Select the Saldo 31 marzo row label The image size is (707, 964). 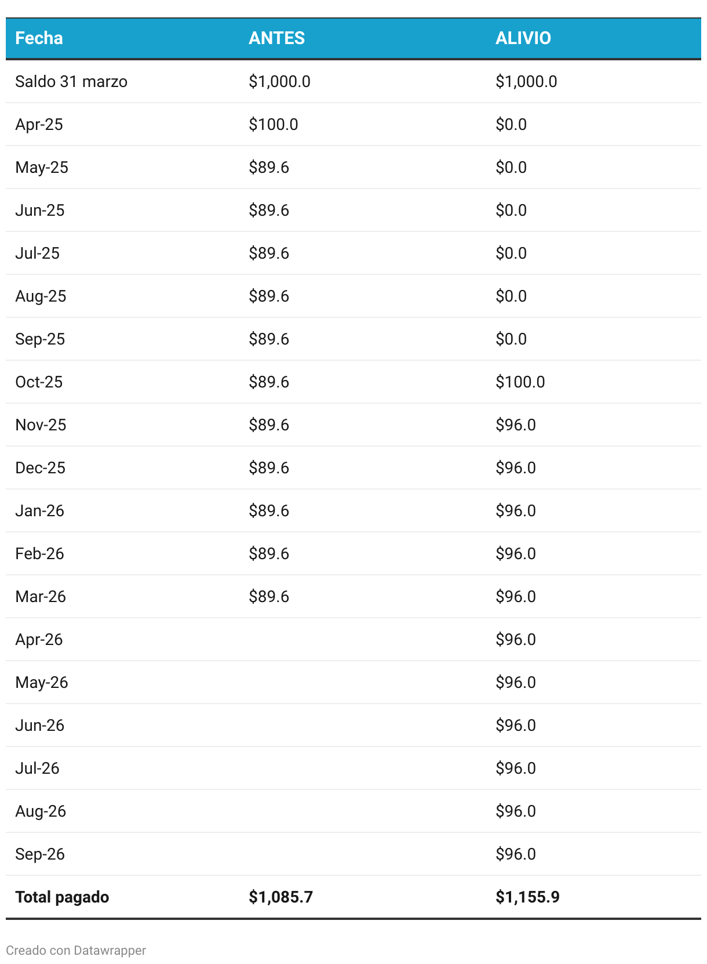[71, 81]
